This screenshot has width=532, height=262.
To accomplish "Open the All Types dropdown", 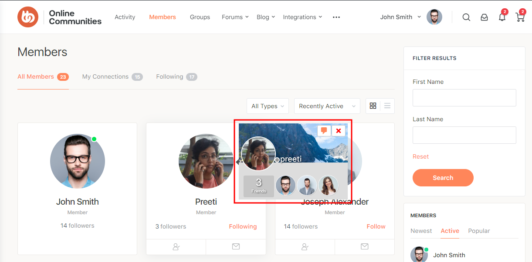I will [x=268, y=106].
